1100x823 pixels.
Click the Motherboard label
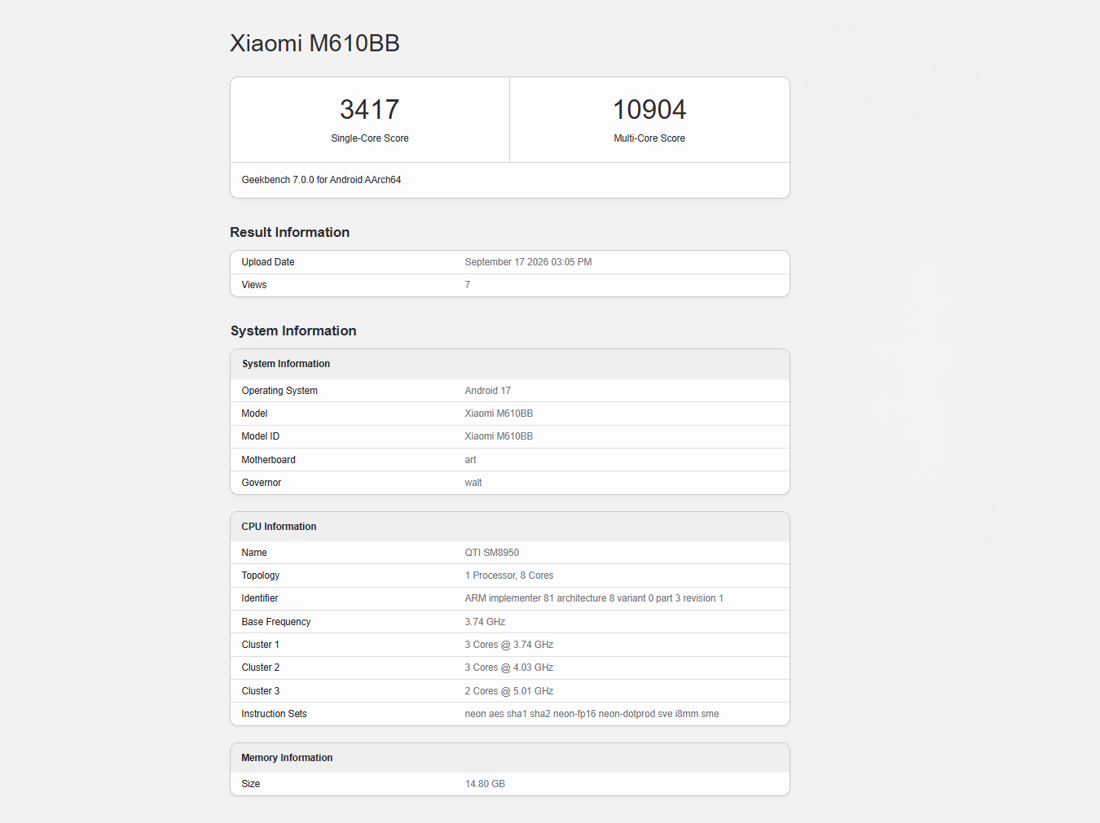pyautogui.click(x=269, y=460)
